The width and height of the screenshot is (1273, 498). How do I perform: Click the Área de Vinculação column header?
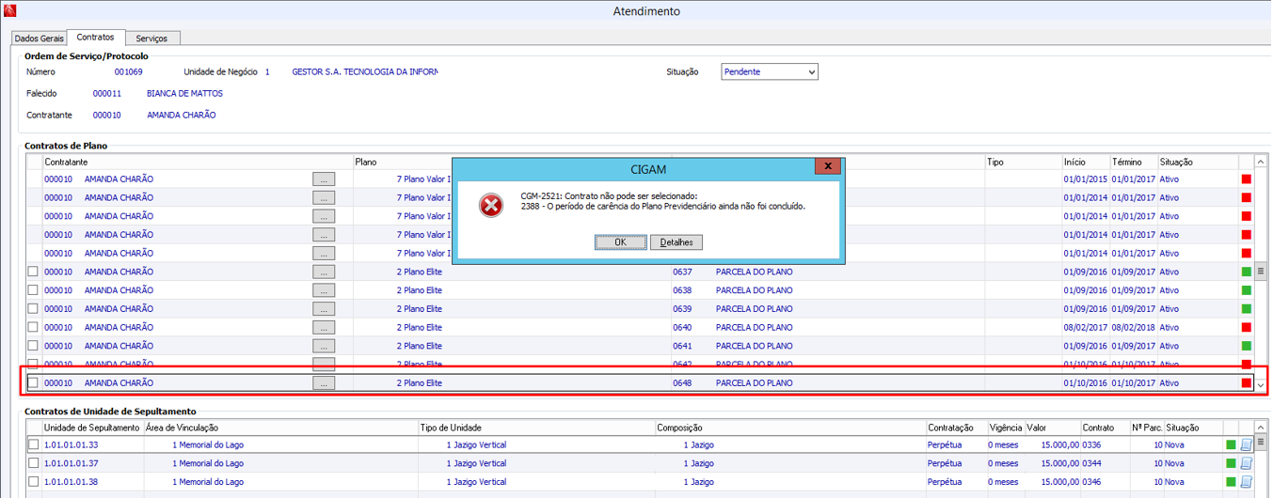[x=280, y=428]
